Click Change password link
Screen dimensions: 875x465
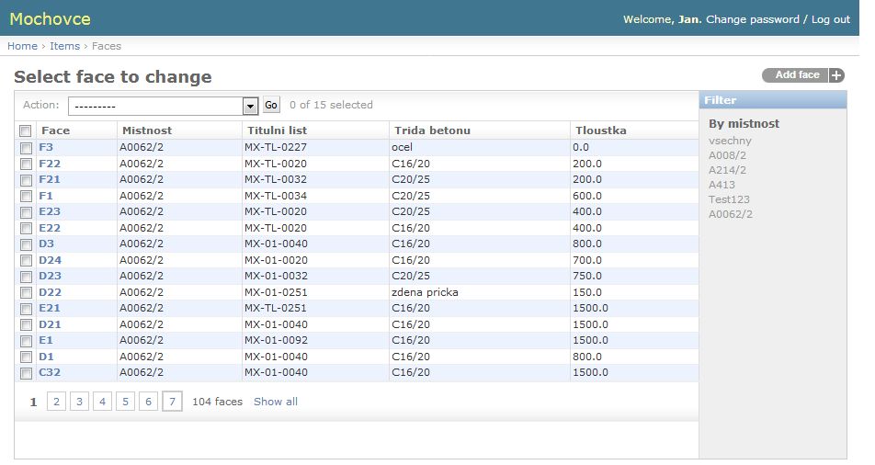pos(753,19)
